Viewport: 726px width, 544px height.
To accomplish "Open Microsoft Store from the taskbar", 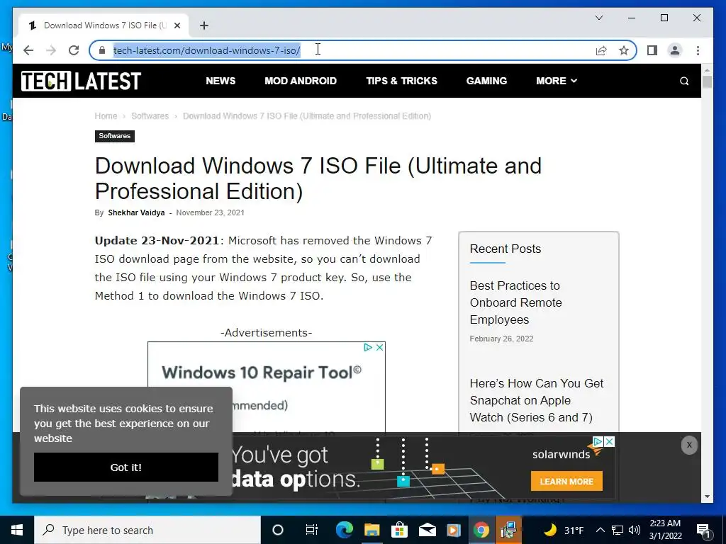I will coord(399,530).
